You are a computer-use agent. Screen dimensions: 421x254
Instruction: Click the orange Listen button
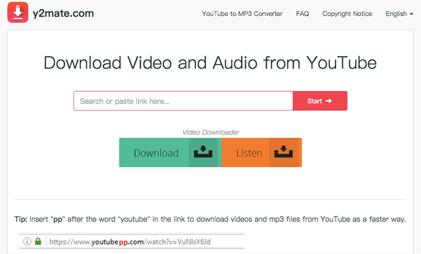[262, 153]
